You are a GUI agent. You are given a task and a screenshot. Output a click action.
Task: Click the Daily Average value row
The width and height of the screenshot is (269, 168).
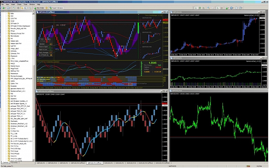[46, 52]
